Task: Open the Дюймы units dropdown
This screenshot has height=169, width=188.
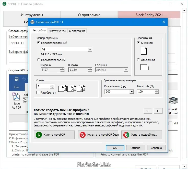Action: tap(126, 70)
